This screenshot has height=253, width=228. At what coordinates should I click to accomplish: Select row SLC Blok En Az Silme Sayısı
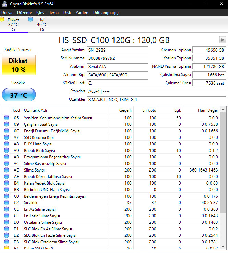pyautogui.click(x=111, y=229)
